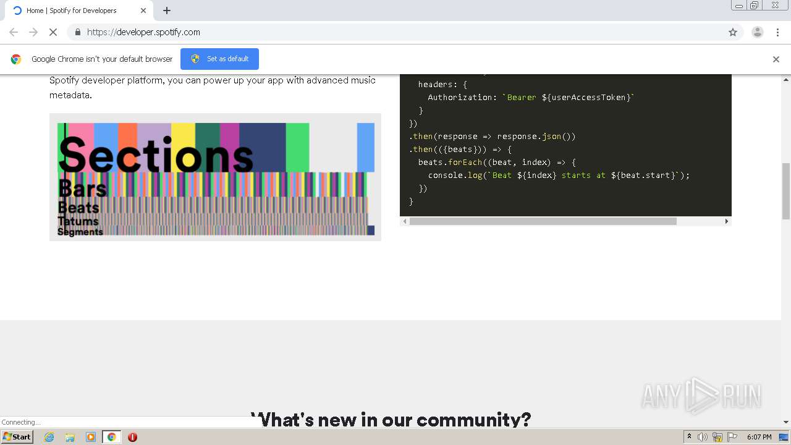Click the address bar URL

tap(143, 32)
